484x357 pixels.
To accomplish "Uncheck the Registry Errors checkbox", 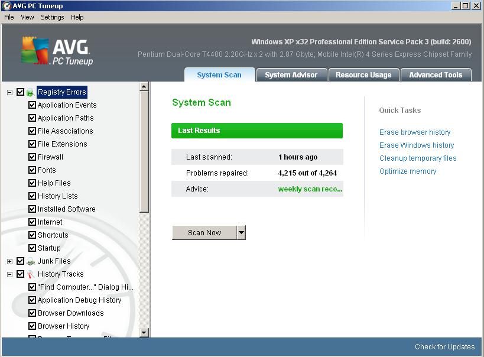I will 20,92.
